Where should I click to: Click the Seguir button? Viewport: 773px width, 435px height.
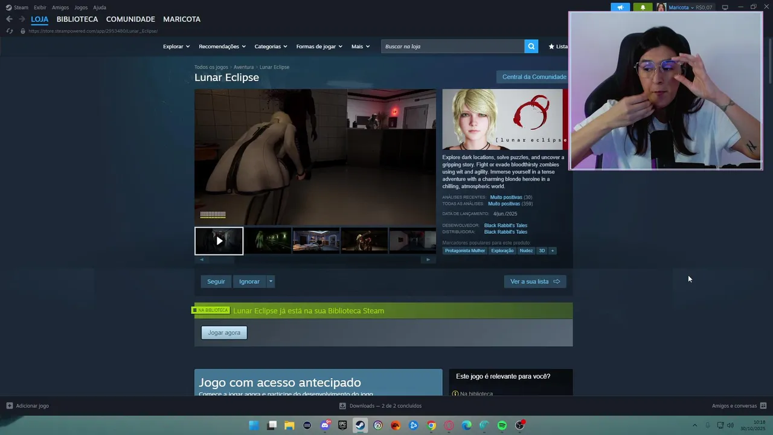pyautogui.click(x=216, y=282)
